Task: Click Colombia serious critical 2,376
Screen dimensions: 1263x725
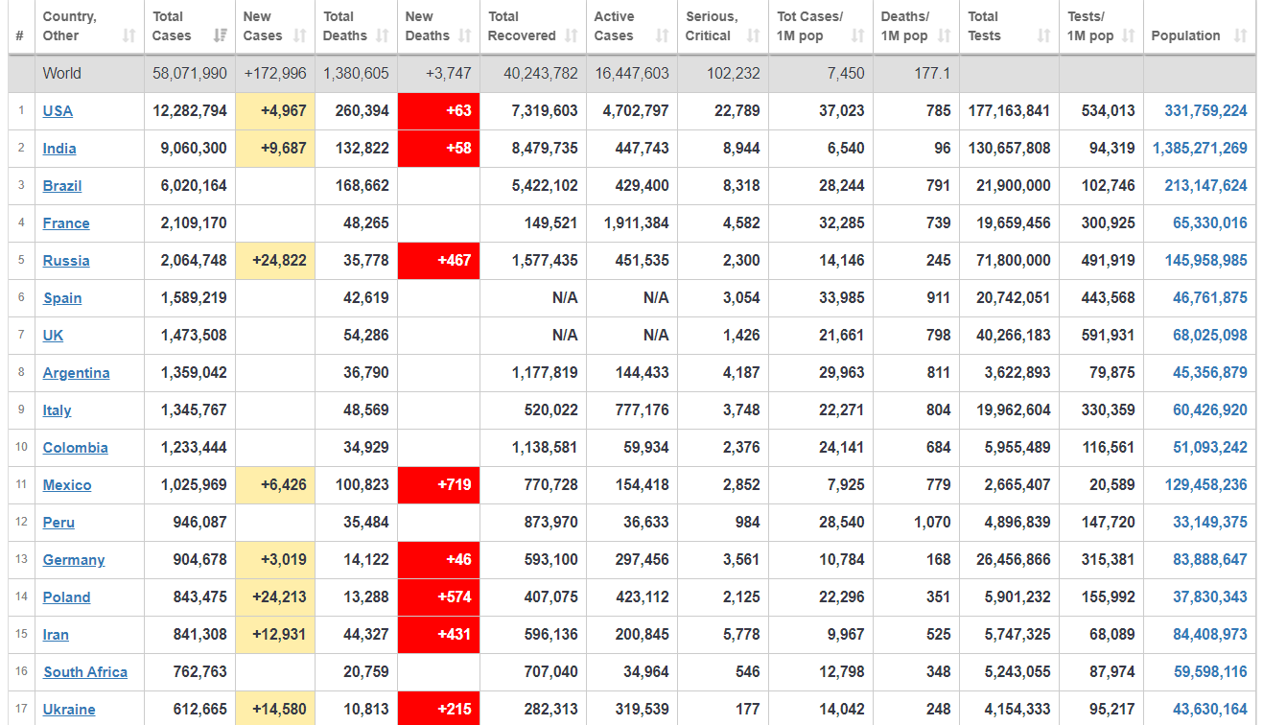Action: (x=741, y=448)
